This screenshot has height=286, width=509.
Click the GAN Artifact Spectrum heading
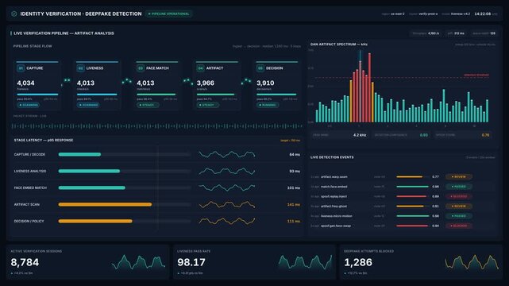click(x=339, y=44)
